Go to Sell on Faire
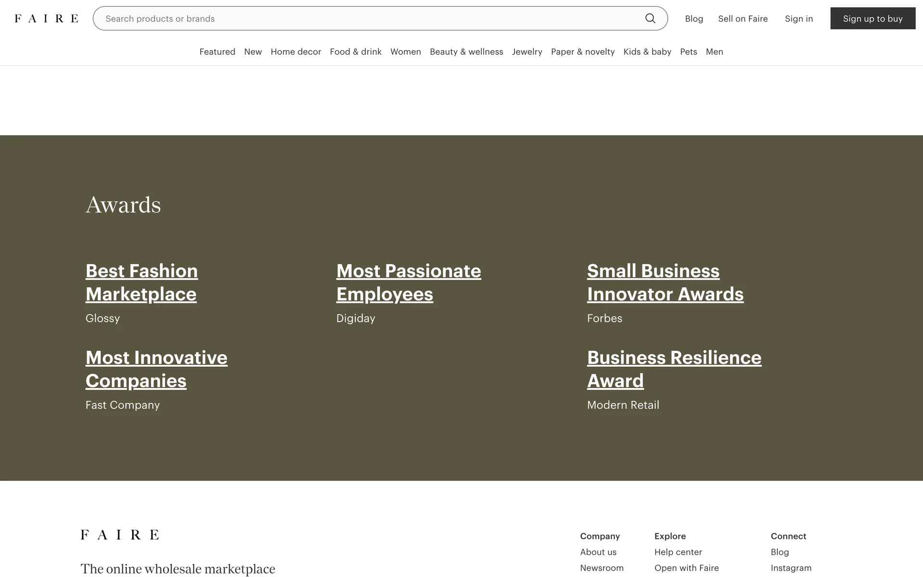Viewport: 923px width, 577px height. (x=743, y=18)
